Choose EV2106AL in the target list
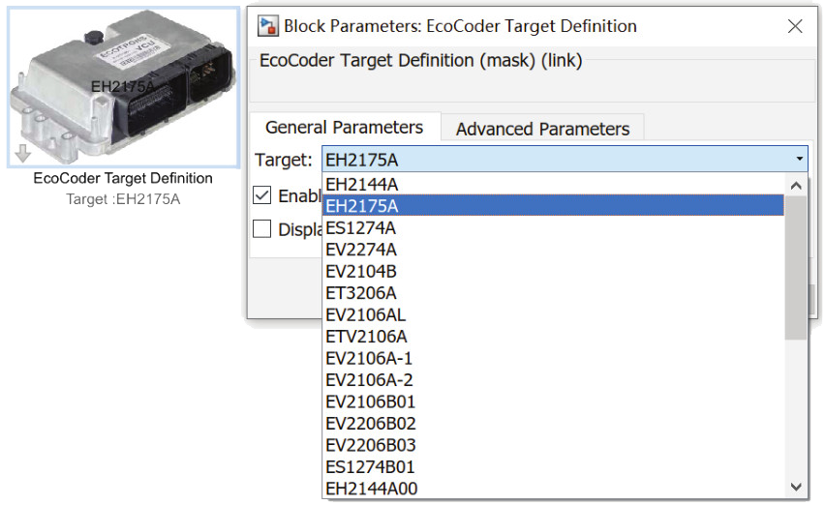 553,314
